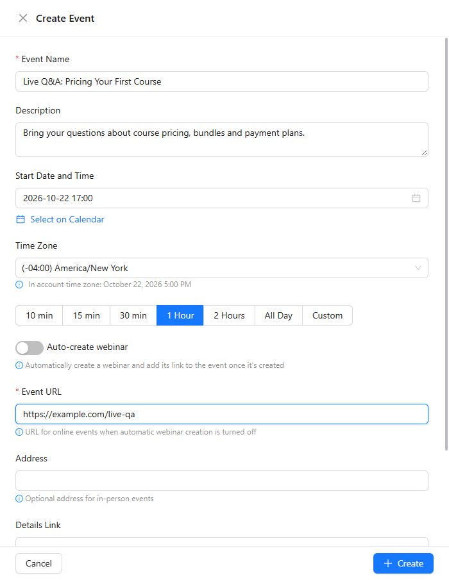Click the vertical scrollbar of the form
The image size is (449, 580).
[446, 244]
